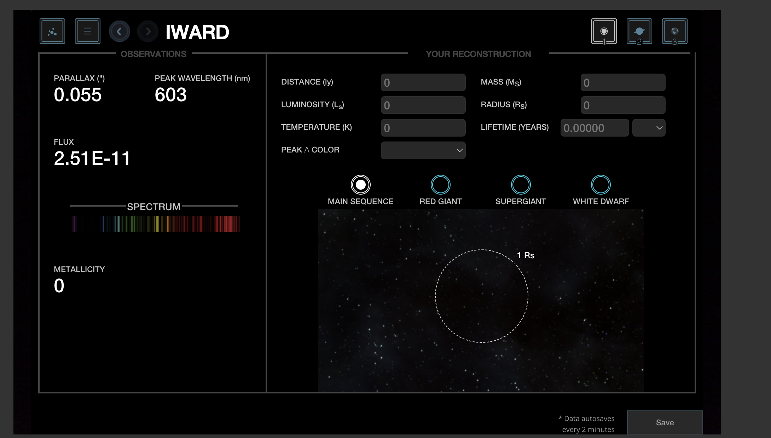Open the list menu icon beside it
Viewport: 771px width, 438px height.
[88, 31]
